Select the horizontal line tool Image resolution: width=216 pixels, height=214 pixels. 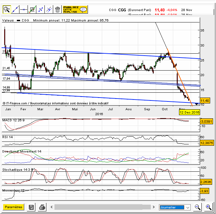(x=24, y=9)
